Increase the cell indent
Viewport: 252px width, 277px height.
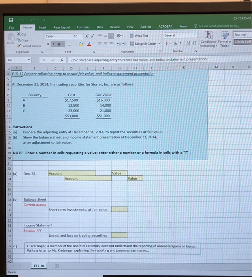coord(124,44)
